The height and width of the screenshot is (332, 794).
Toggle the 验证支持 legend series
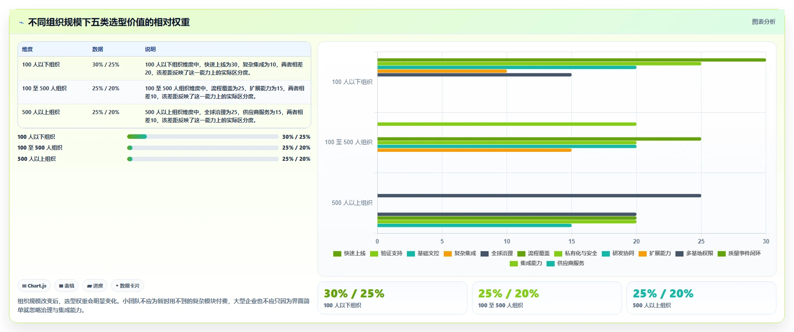386,253
